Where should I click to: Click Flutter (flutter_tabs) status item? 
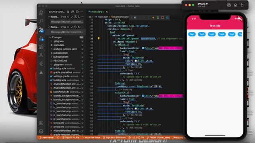[x=159, y=137]
